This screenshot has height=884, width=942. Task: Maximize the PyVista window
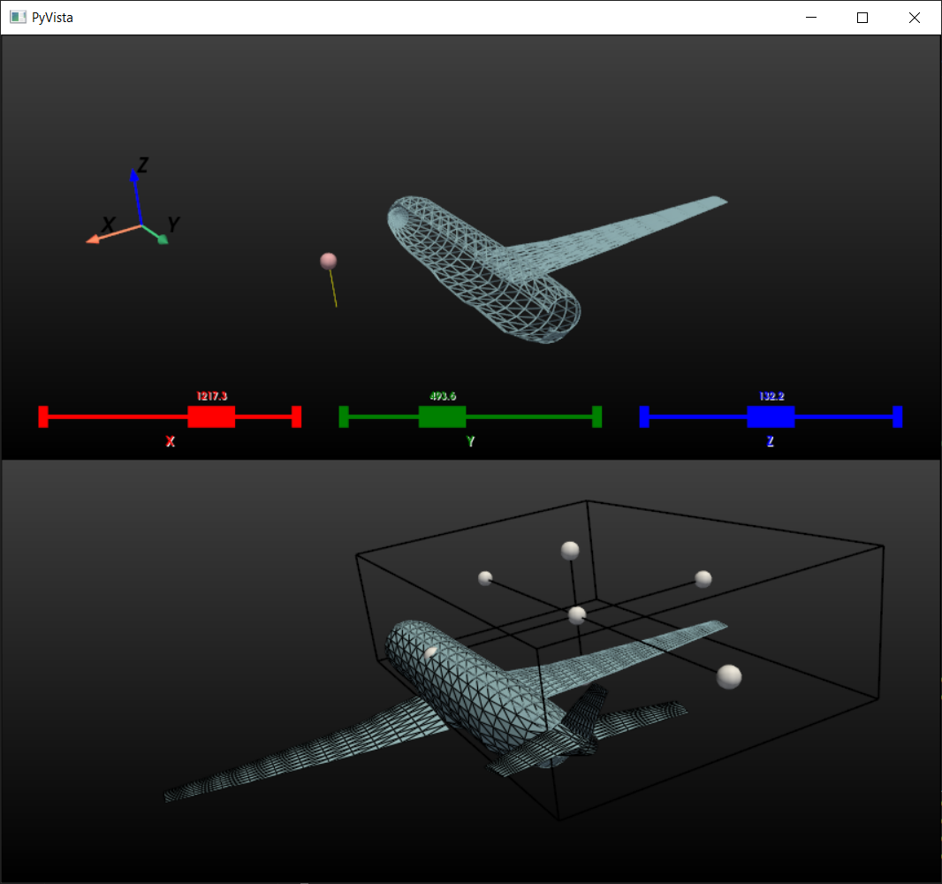(862, 18)
